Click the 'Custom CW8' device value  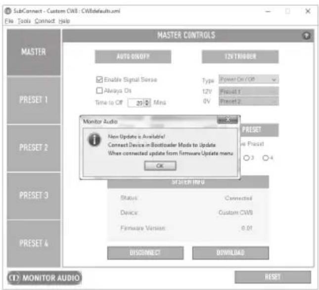(235, 213)
